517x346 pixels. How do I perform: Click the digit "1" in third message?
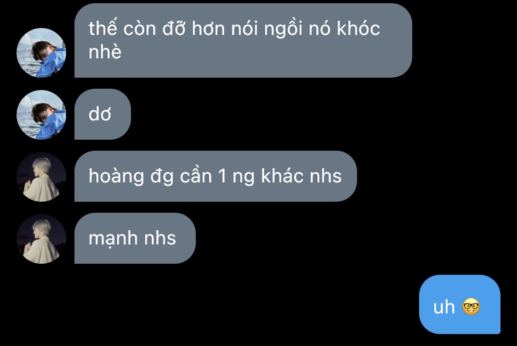(222, 176)
